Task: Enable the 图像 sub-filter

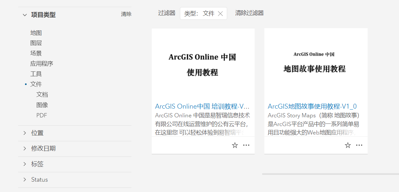Action: (42, 104)
